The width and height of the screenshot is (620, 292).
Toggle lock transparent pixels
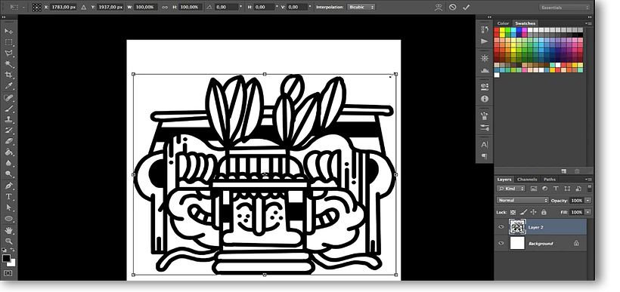point(513,212)
